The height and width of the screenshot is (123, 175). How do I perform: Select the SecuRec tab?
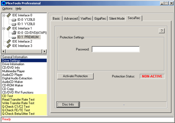[x=134, y=18]
